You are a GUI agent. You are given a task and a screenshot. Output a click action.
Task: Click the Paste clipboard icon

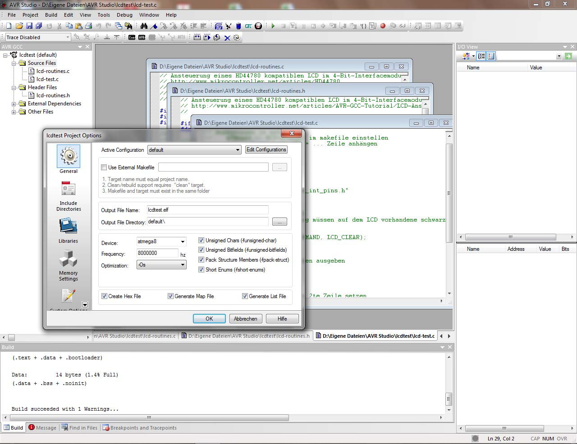point(78,26)
